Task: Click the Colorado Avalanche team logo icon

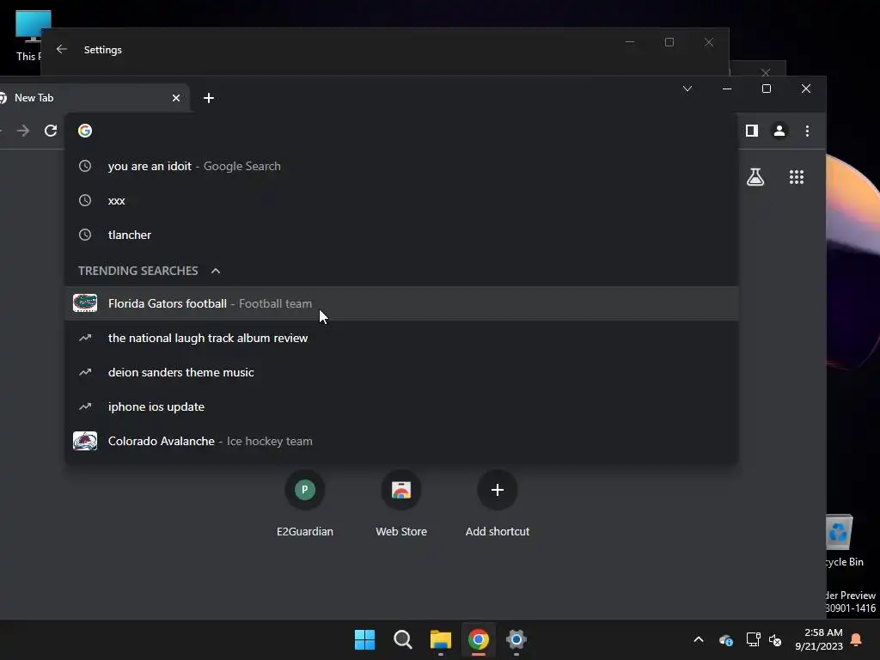Action: point(85,441)
